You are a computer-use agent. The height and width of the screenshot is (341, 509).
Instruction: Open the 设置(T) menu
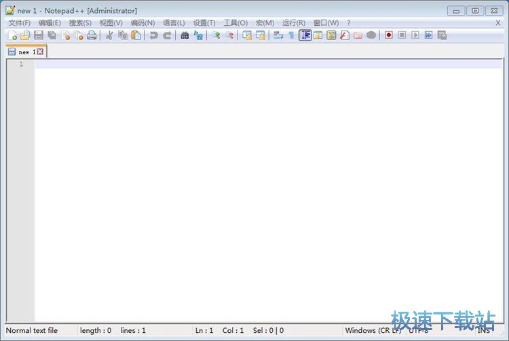click(x=204, y=23)
